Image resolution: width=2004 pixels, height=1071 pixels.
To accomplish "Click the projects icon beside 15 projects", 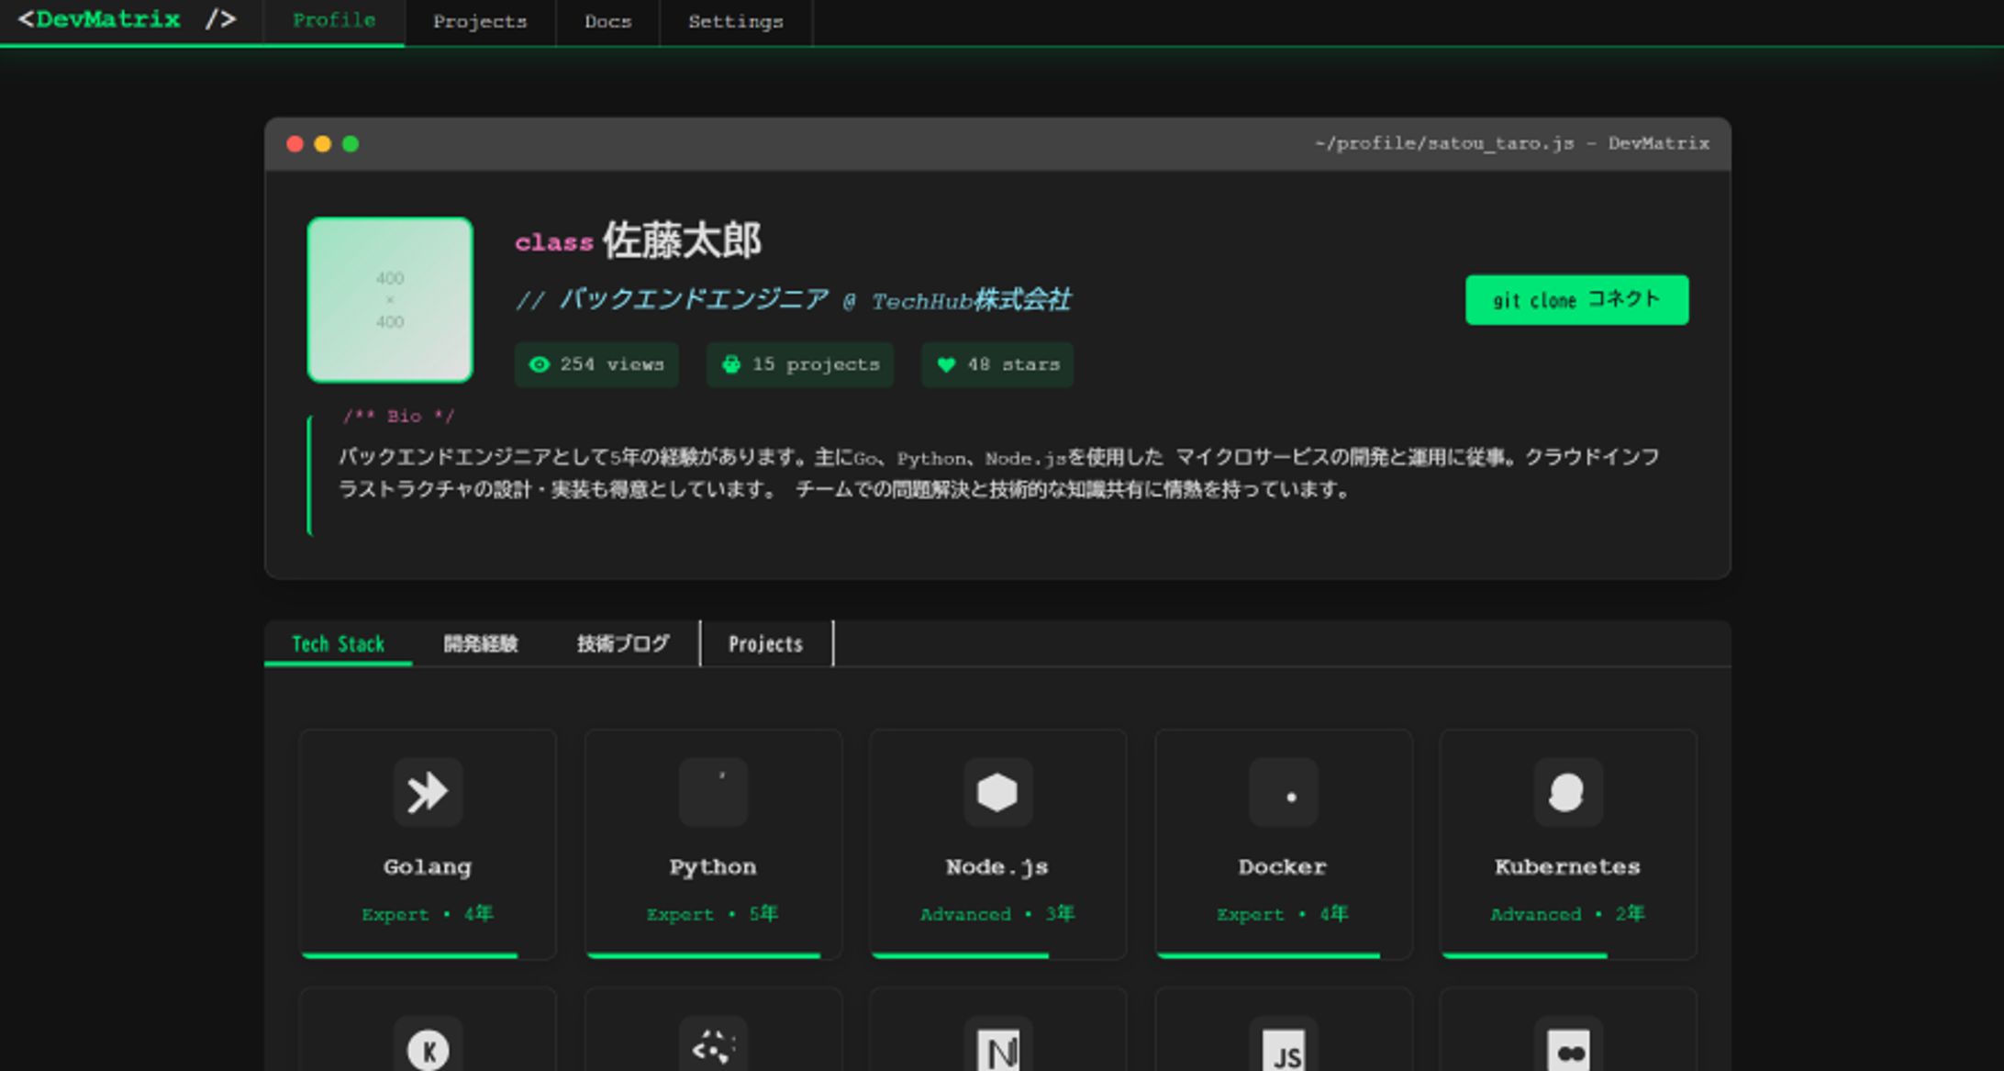I will [x=730, y=364].
